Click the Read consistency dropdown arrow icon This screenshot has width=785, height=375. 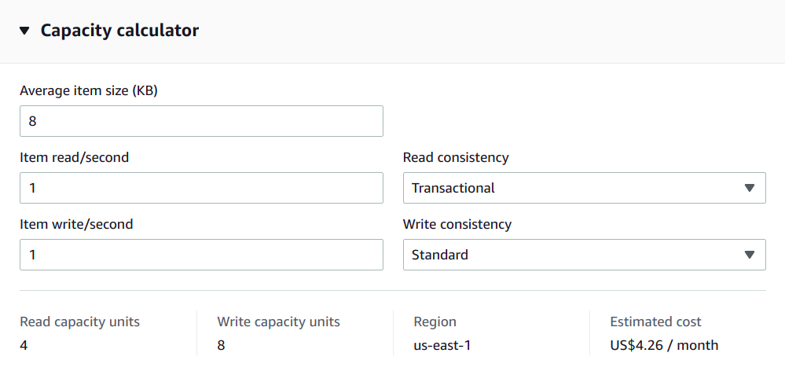[749, 188]
